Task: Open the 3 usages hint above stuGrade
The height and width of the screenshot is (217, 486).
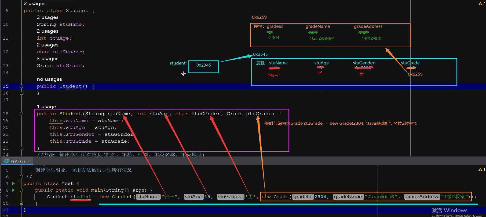Action: coord(47,59)
